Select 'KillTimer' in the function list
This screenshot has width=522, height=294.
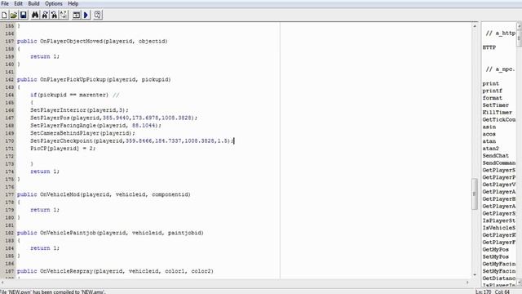click(498, 113)
